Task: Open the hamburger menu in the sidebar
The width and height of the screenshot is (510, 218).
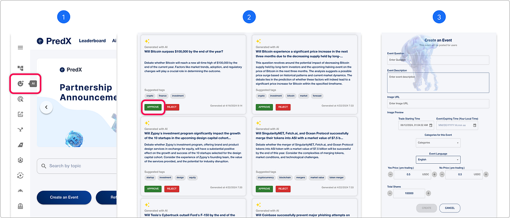Action: [20, 48]
